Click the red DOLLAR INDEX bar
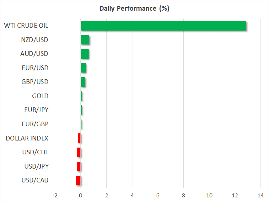 click(x=79, y=138)
